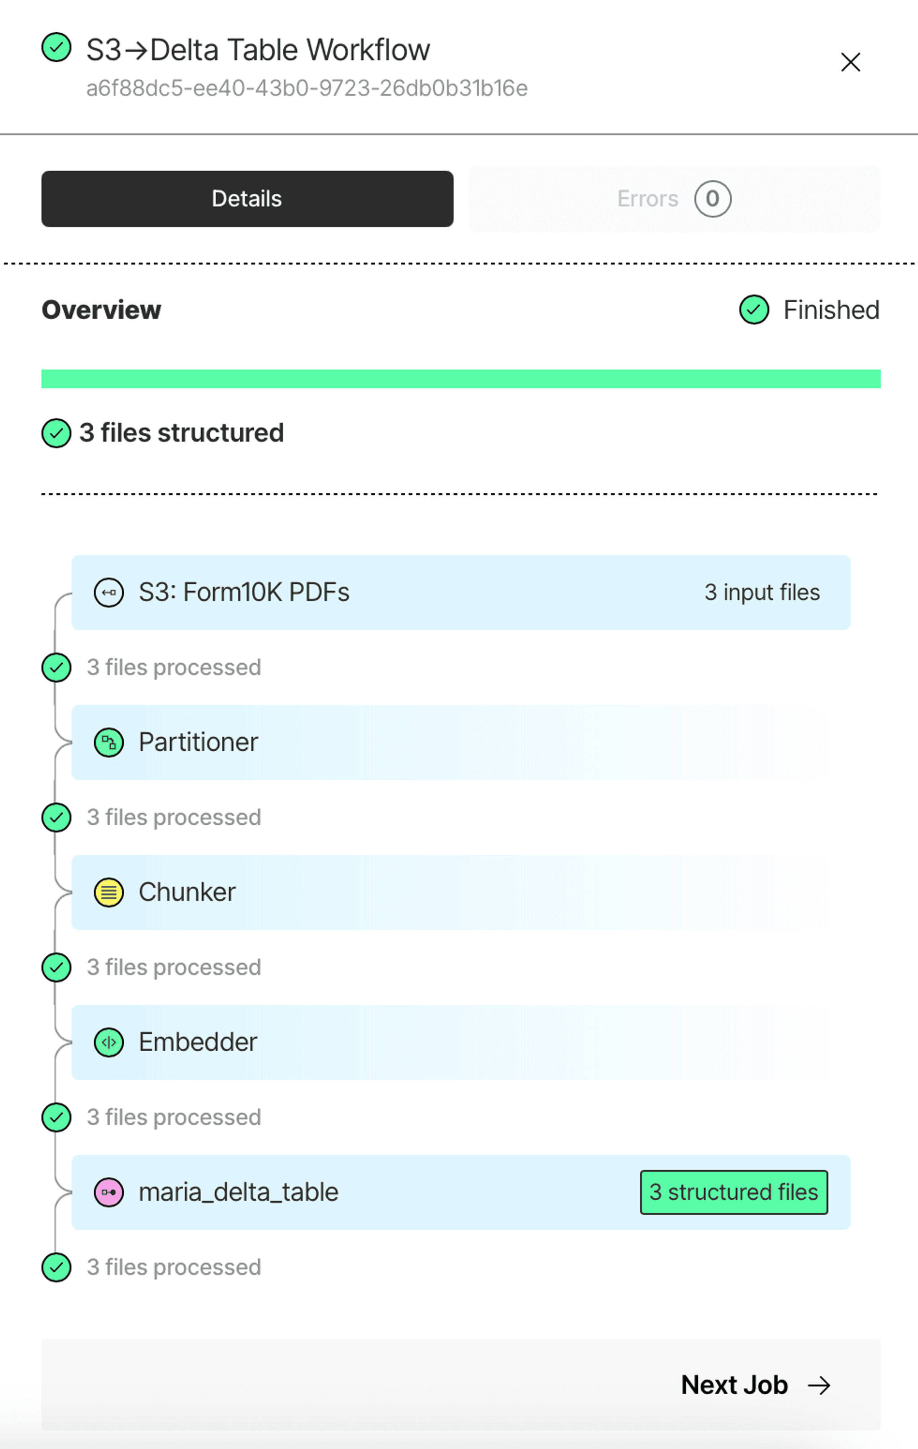Click the workflow job ID text
Viewport: 918px width, 1449px height.
(x=307, y=88)
